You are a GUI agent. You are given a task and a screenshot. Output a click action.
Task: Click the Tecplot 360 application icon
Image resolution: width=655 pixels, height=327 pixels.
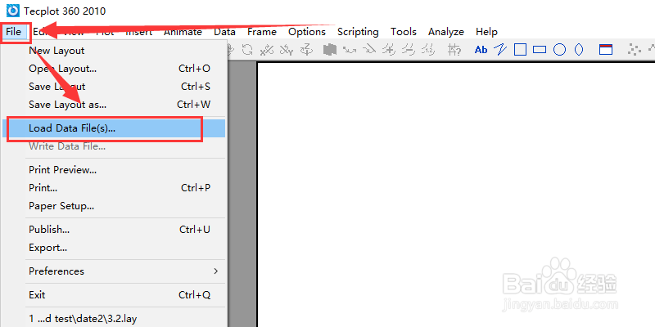(x=13, y=11)
